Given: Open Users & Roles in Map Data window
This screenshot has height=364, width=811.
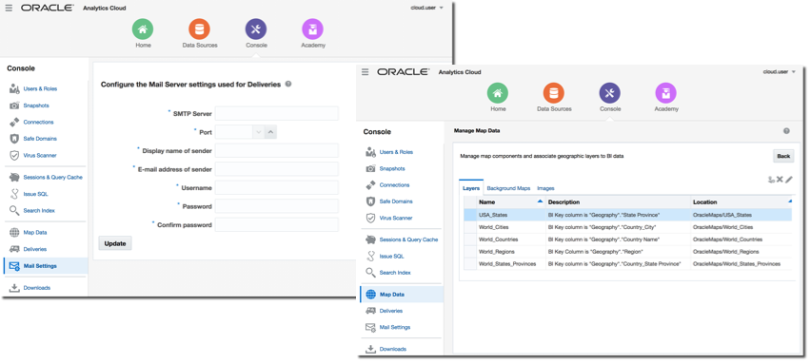Looking at the screenshot, I should (x=396, y=152).
